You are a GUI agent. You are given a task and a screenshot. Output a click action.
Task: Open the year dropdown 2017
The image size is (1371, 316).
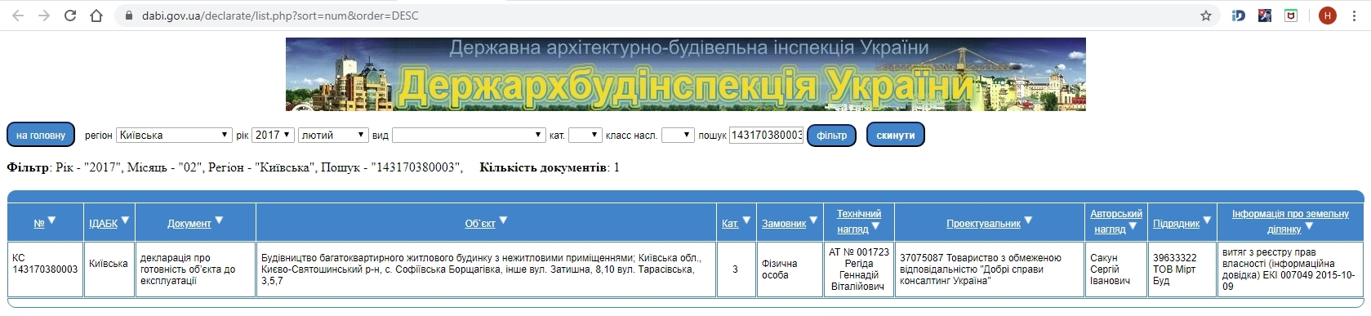click(x=273, y=135)
